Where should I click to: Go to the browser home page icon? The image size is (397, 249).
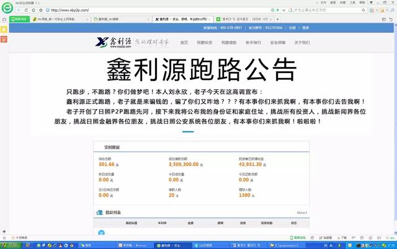tap(33, 10)
